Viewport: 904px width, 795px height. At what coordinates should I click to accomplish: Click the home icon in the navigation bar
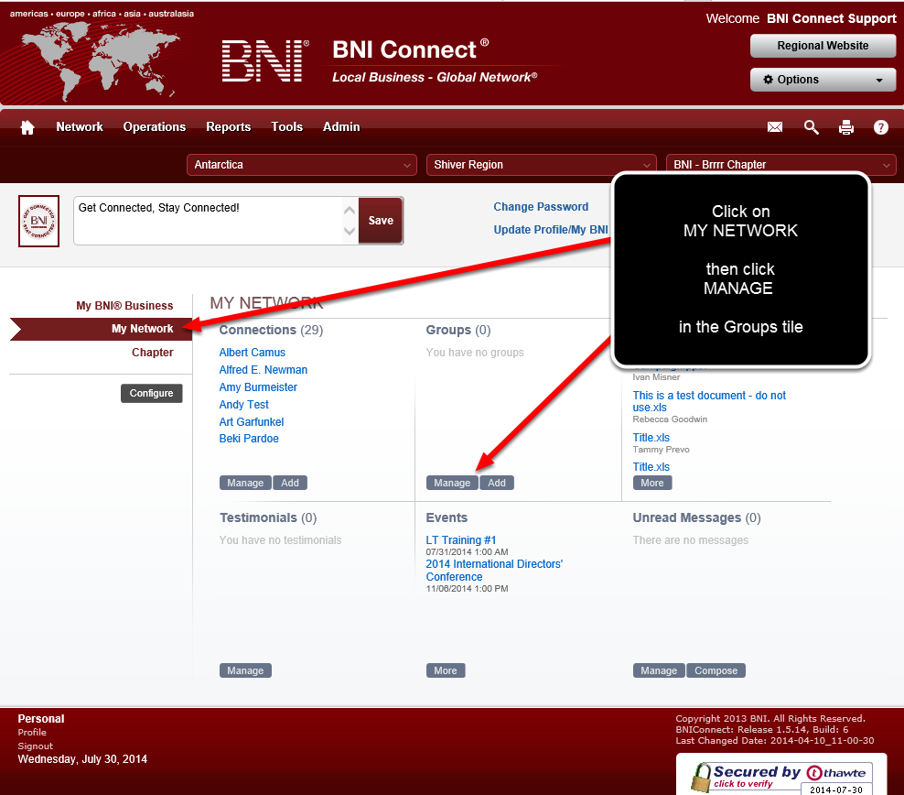(x=27, y=127)
